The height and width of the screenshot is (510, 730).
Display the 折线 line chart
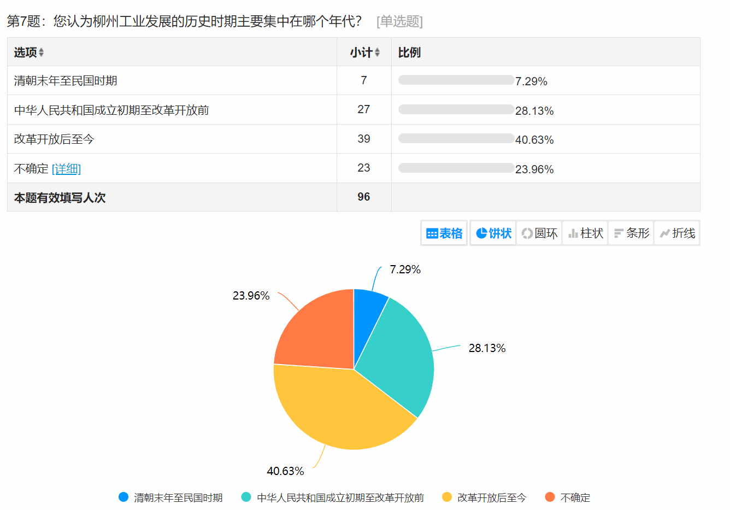click(x=677, y=233)
